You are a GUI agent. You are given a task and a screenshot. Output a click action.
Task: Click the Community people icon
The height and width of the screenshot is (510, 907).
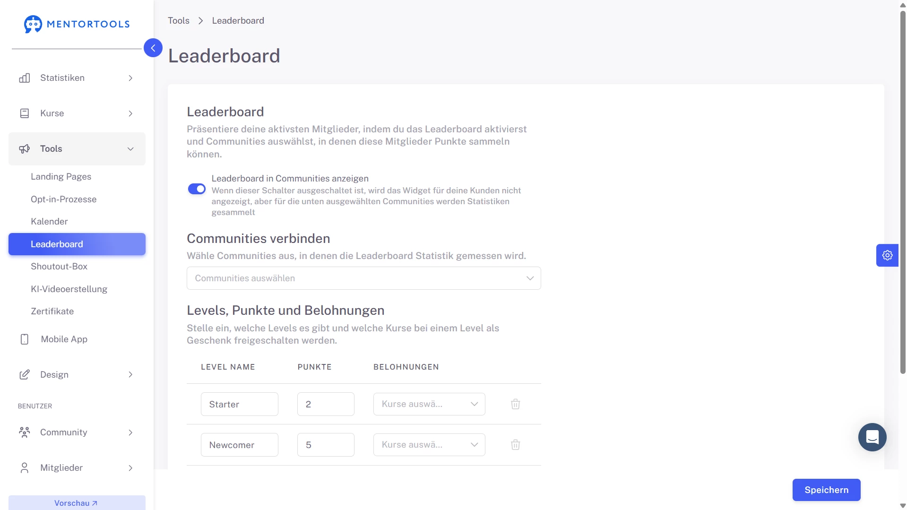tap(24, 432)
